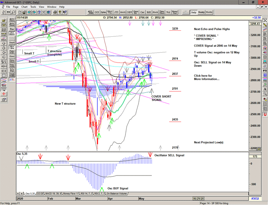This screenshot has width=268, height=205.
Task: Toggle the Mov Ave study
Action: [12, 47]
